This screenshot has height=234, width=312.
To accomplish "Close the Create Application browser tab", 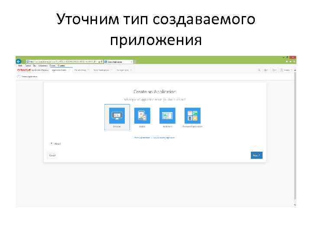I will point(131,62).
